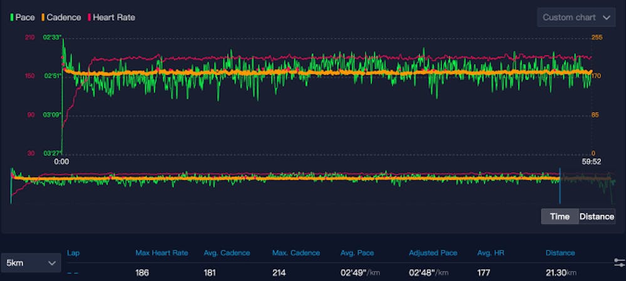626x281 pixels.
Task: Select the Time axis tab
Action: coord(560,217)
